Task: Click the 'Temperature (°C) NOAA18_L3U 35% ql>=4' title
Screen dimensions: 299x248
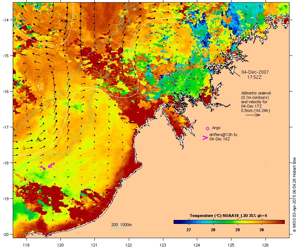Action: [x=228, y=216]
